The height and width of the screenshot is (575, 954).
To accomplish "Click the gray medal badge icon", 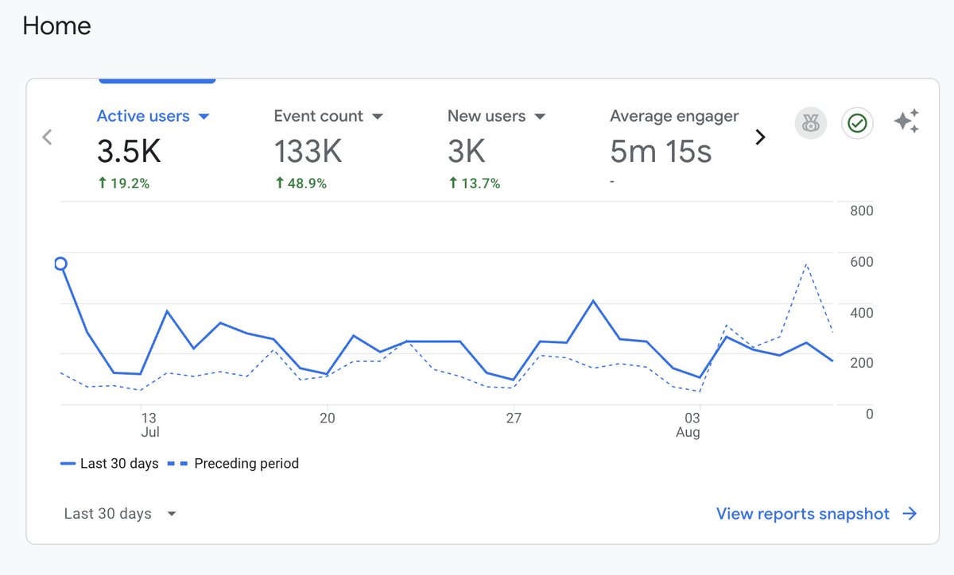I will click(x=811, y=123).
